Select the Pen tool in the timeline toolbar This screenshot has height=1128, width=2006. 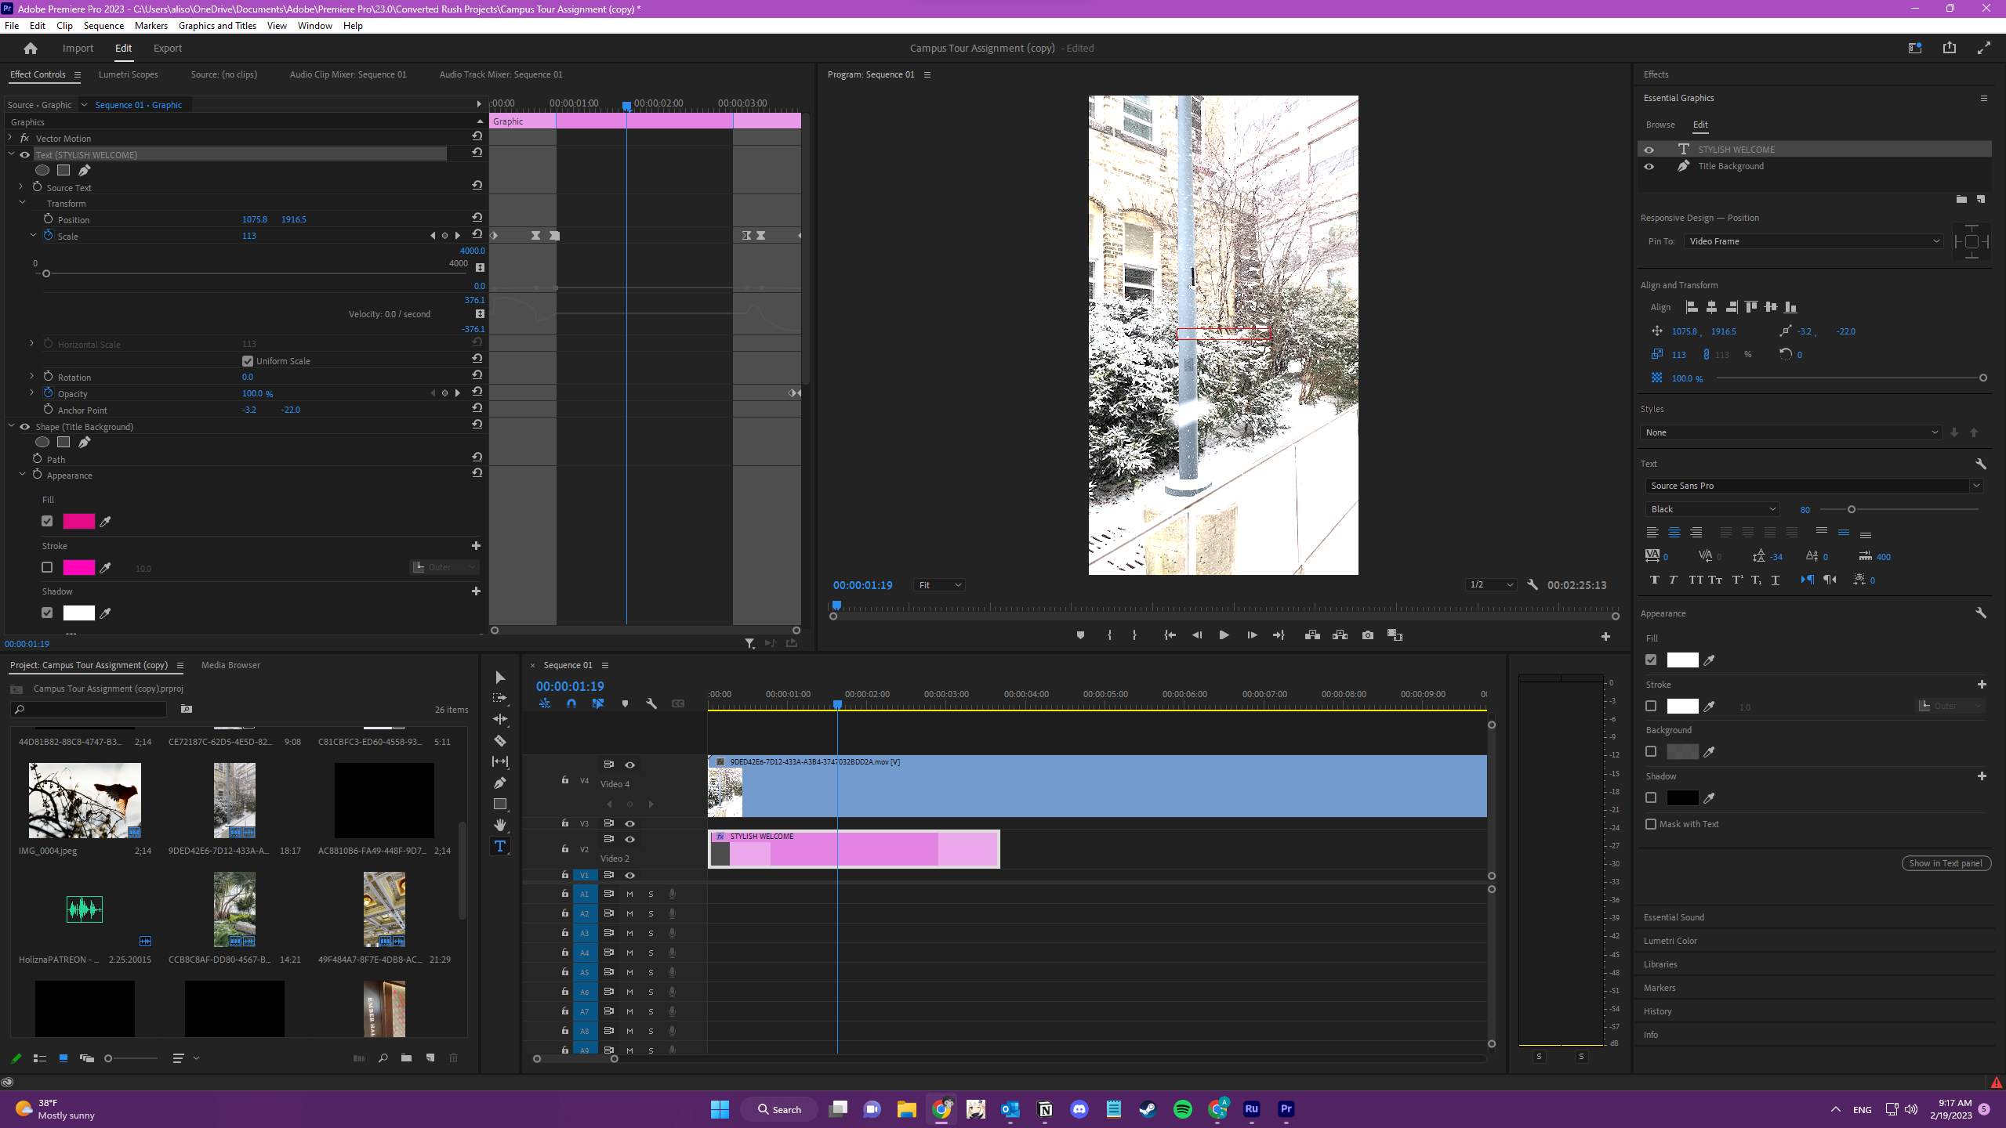click(x=499, y=782)
